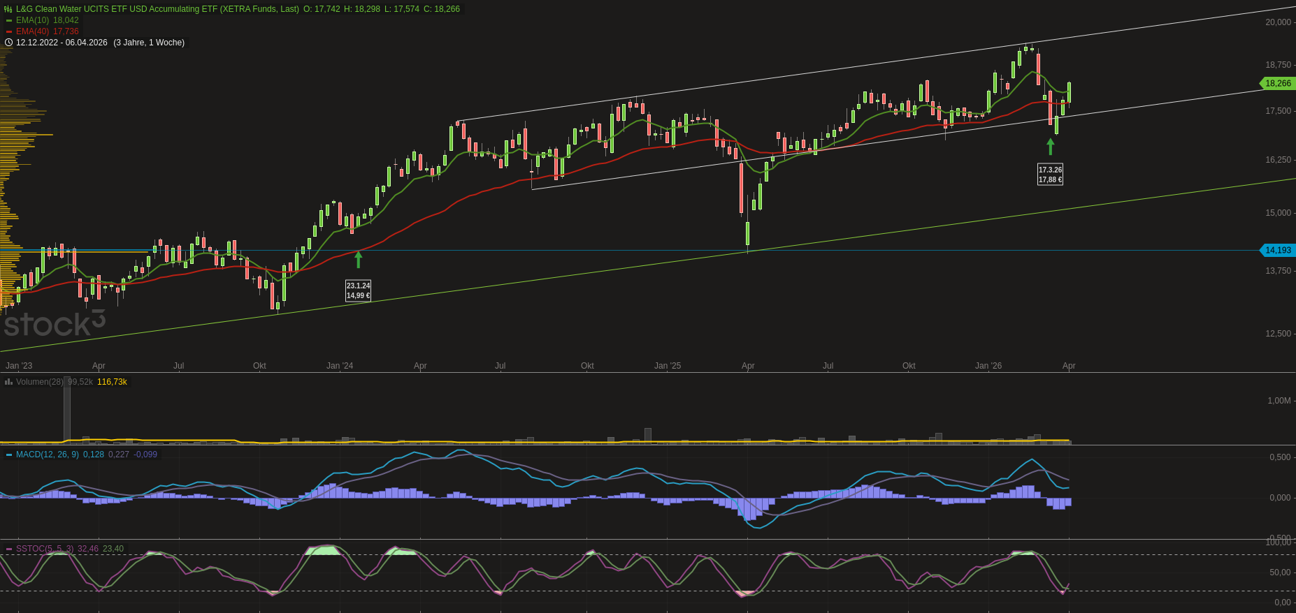This screenshot has height=613, width=1296.
Task: Click the green up arrow above the 17.3.26 label
Action: pos(1050,146)
